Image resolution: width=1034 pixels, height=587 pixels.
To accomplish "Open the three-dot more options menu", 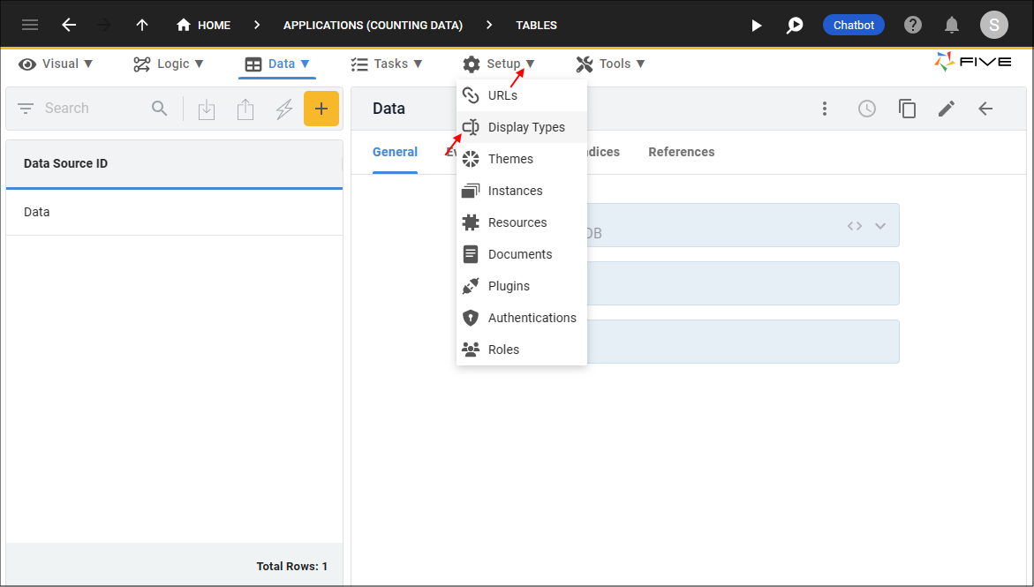I will [825, 109].
